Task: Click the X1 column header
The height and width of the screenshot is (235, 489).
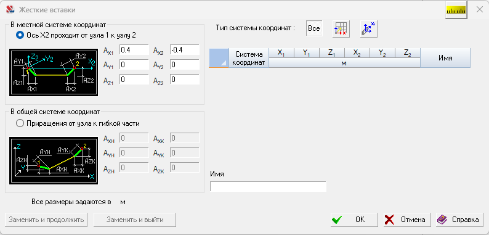Action: click(281, 53)
